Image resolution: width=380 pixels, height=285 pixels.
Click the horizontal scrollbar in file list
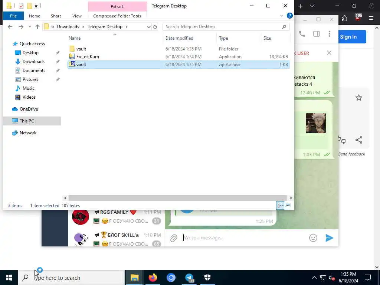[x=178, y=198]
